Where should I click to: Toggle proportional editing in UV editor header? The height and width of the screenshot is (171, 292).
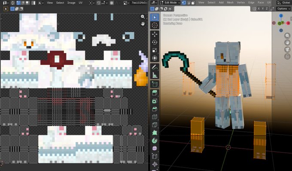point(112,3)
